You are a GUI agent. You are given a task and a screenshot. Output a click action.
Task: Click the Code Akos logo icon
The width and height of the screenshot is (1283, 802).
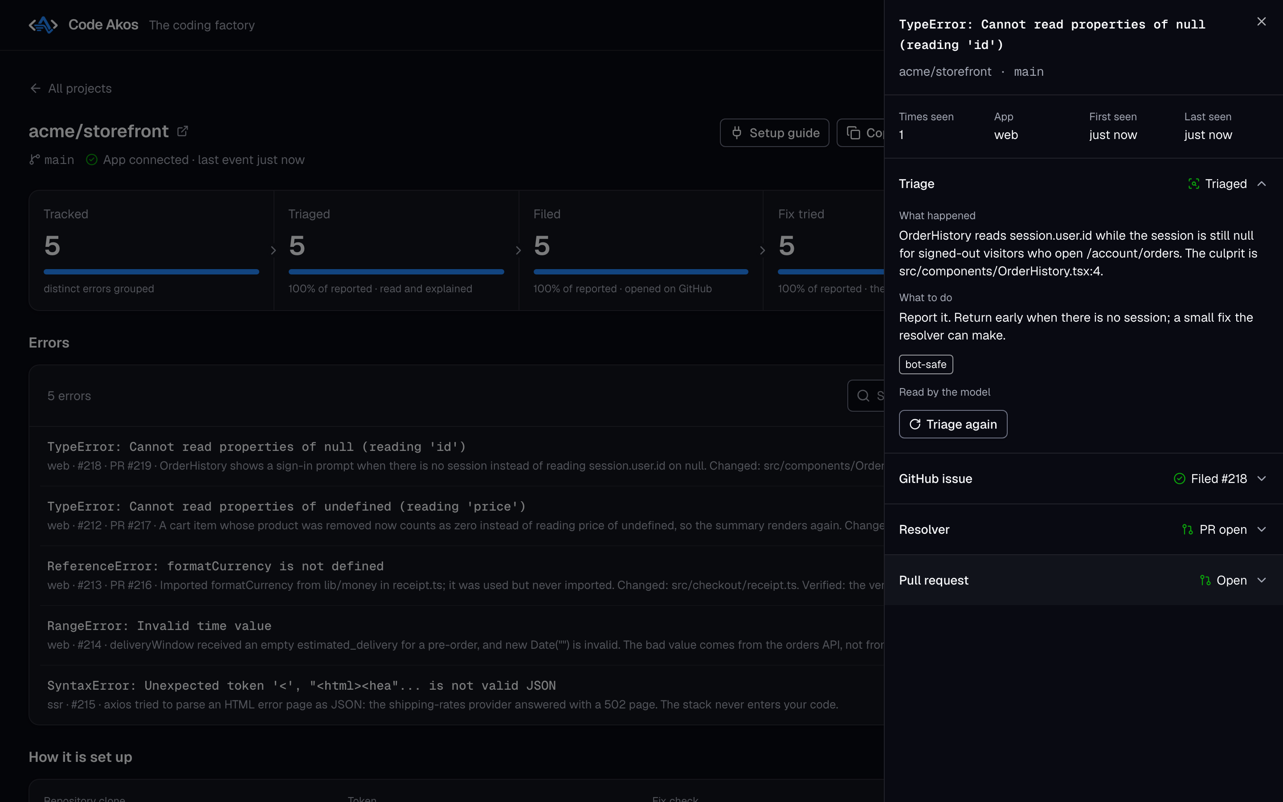point(43,25)
